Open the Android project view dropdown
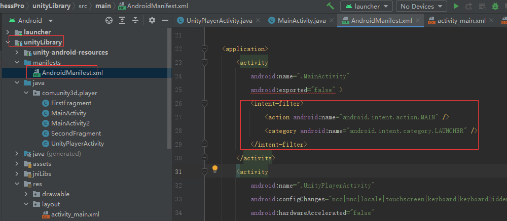507x221 pixels. pyautogui.click(x=31, y=21)
